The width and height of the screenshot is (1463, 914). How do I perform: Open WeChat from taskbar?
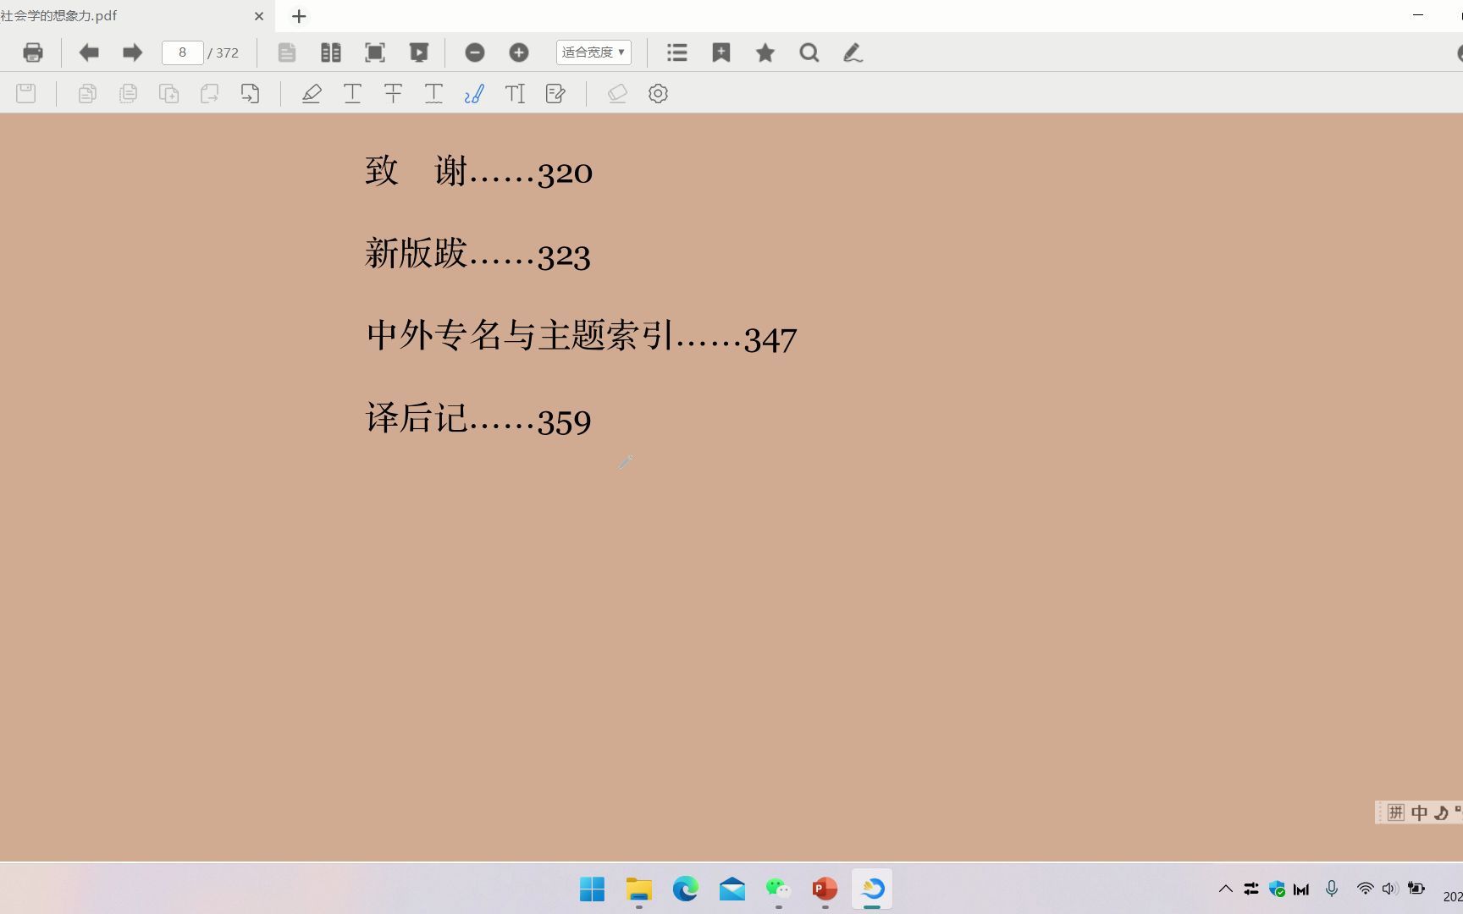tap(778, 889)
